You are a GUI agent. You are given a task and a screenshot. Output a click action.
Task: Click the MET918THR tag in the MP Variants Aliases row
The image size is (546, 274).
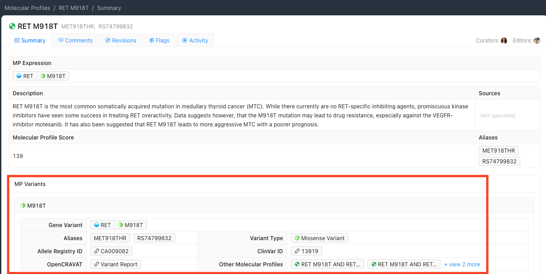coord(110,238)
